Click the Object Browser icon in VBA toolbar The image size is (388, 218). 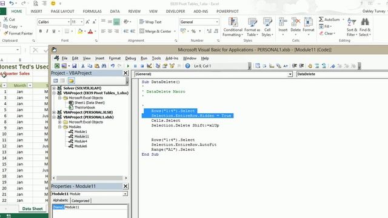click(172, 66)
